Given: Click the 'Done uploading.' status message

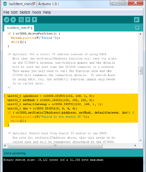Looking at the screenshot, I should pos(15,153).
